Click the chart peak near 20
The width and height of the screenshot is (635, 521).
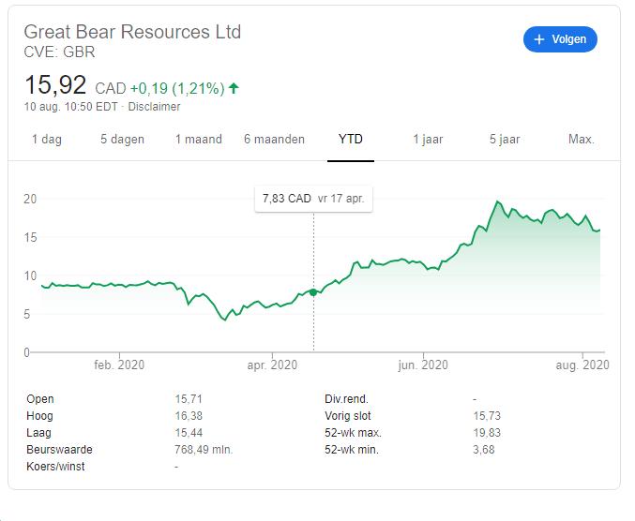click(498, 202)
